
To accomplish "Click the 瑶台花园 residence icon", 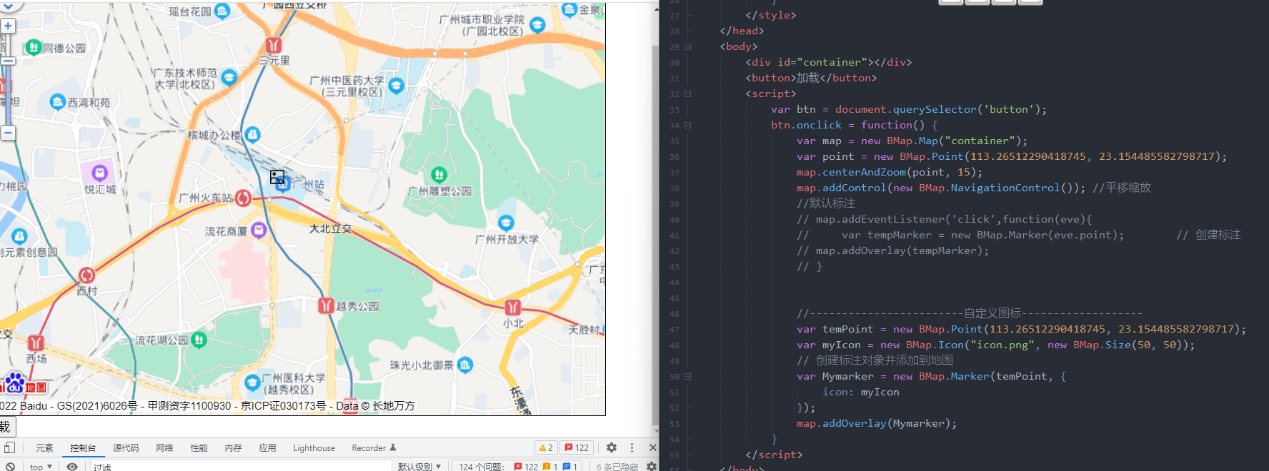I will (222, 11).
